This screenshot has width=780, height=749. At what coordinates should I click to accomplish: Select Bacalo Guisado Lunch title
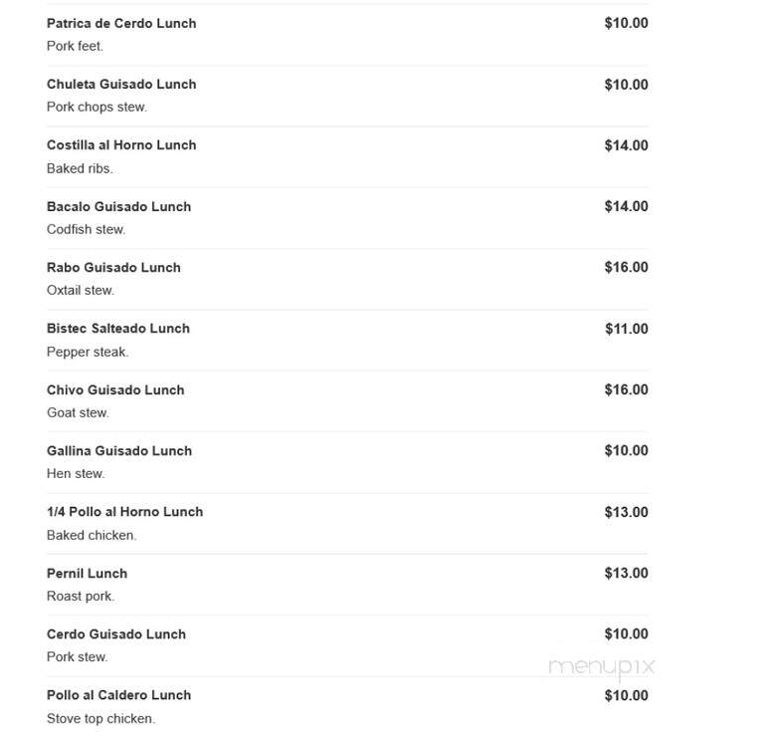[x=119, y=207]
